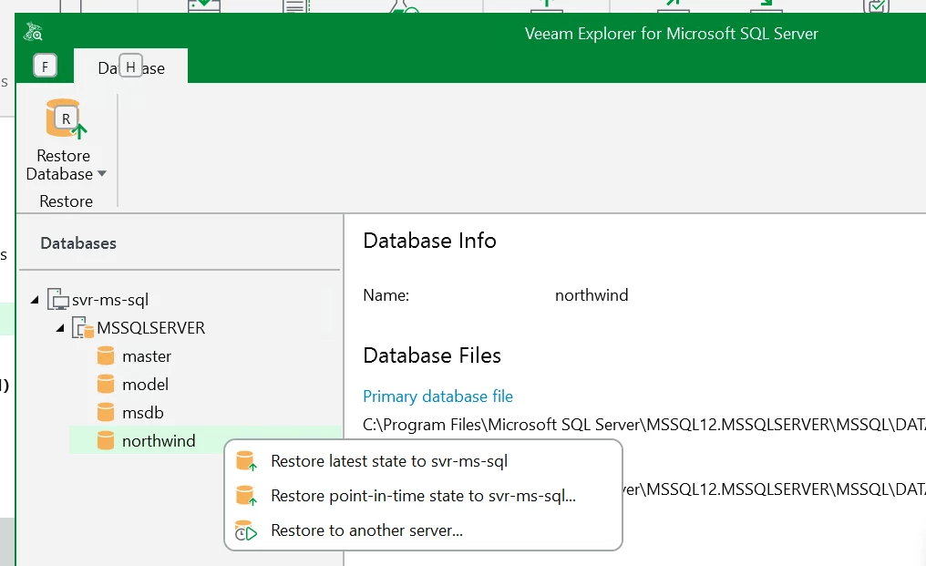
Task: Click the Restore Database ribbon icon
Action: point(67,119)
